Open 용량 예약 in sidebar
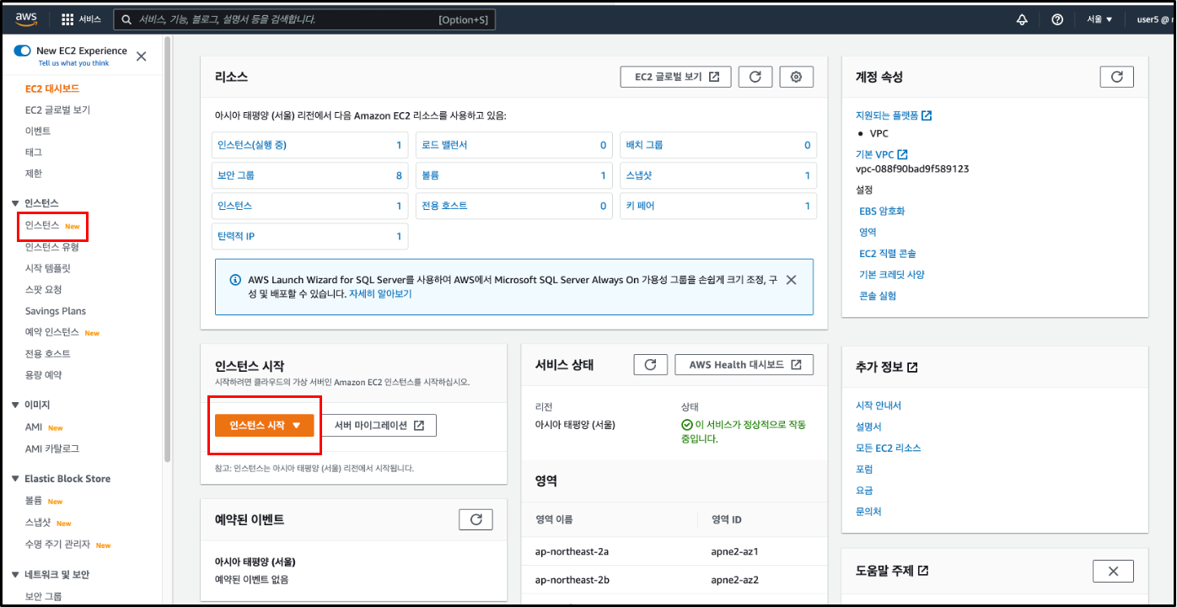1177x607 pixels. pyautogui.click(x=44, y=374)
